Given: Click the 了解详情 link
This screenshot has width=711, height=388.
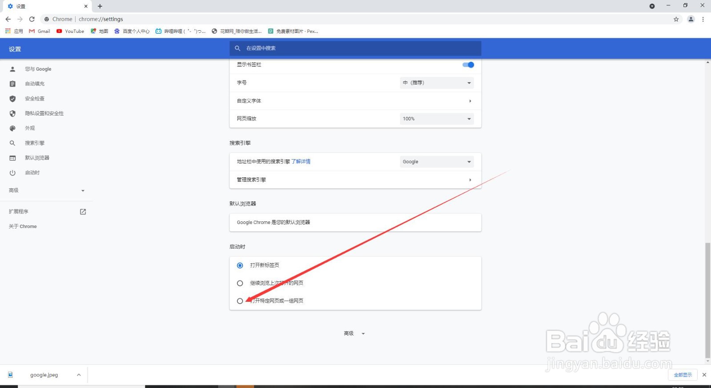Looking at the screenshot, I should (301, 161).
